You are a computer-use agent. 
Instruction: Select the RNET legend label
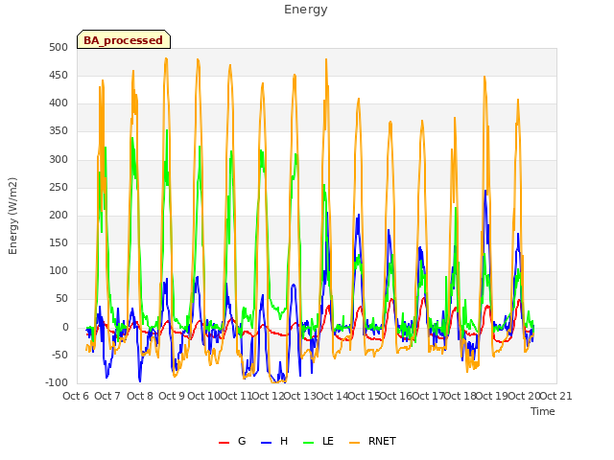(x=382, y=441)
